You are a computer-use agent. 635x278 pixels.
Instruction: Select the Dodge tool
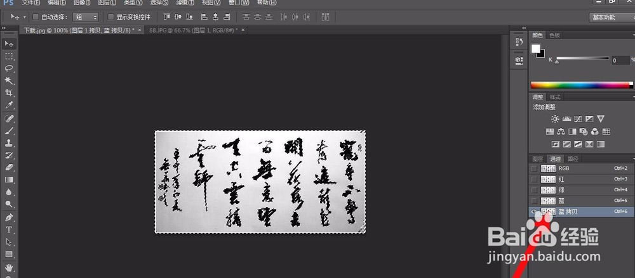[9, 204]
